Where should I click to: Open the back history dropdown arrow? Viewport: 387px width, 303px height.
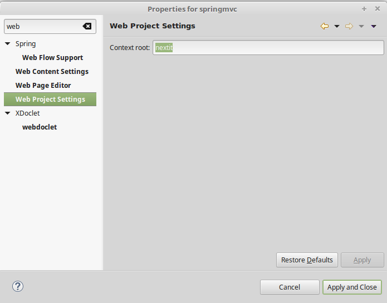[337, 26]
